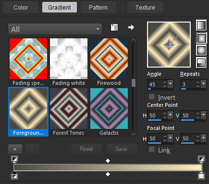
Task: Select the Rectangular gradient style icon
Action: 201,38
